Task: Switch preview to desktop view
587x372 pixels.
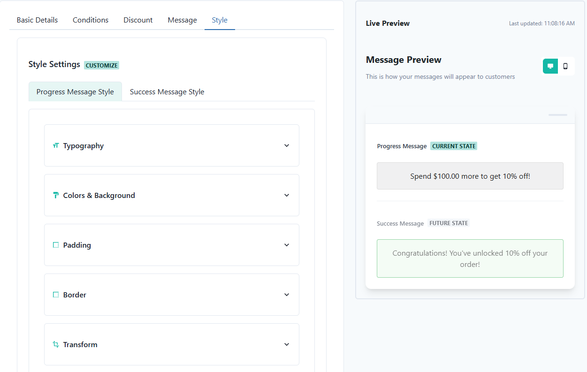Action: [x=550, y=66]
